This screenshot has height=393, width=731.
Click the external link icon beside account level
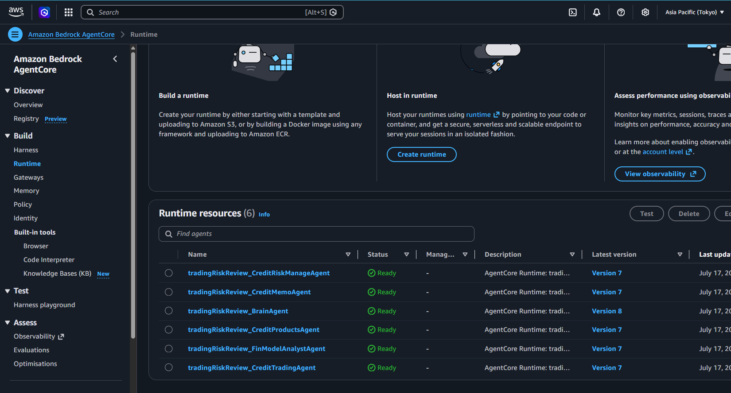689,152
